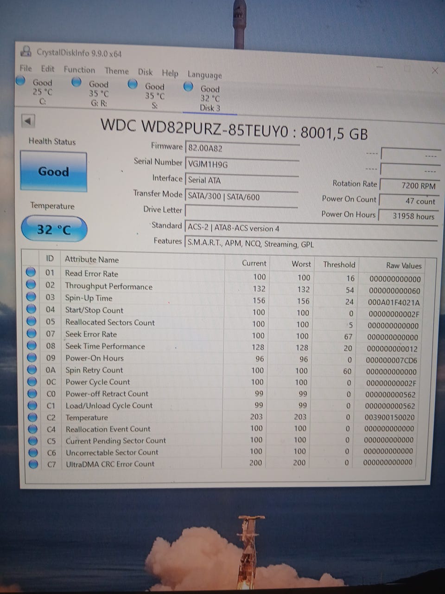Viewport: 445px width, 594px height.
Task: Click the Raw Values column header
Action: [x=404, y=265]
